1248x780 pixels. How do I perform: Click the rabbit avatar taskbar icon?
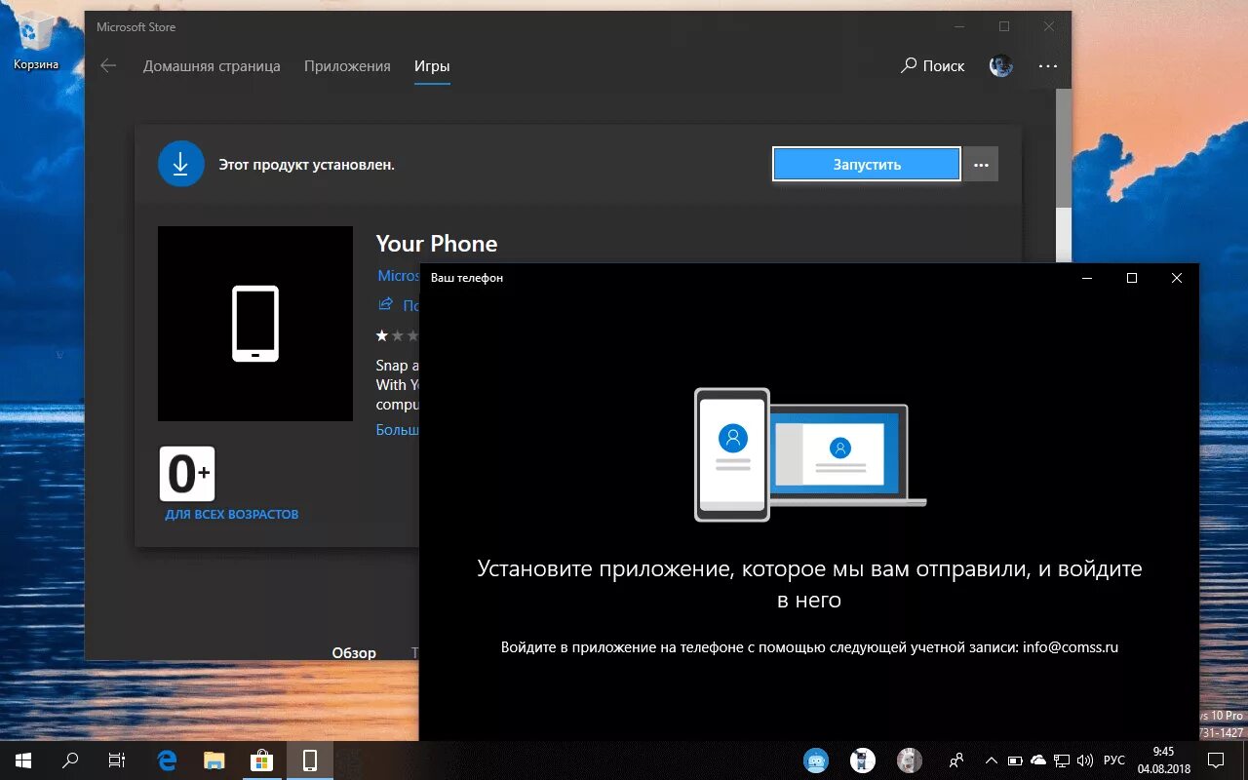[910, 760]
